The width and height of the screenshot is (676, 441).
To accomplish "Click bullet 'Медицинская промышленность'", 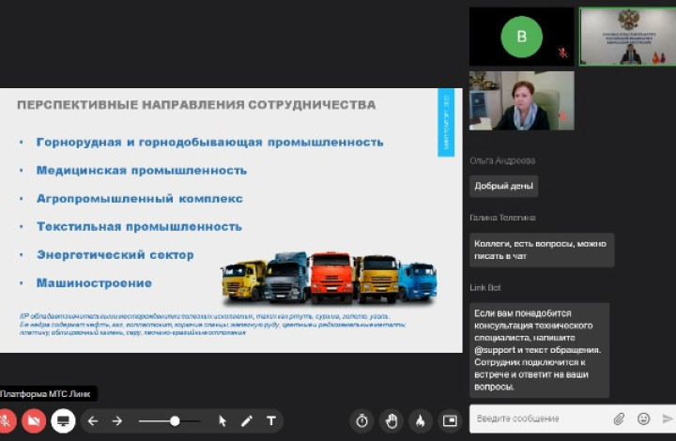I will coord(142,171).
